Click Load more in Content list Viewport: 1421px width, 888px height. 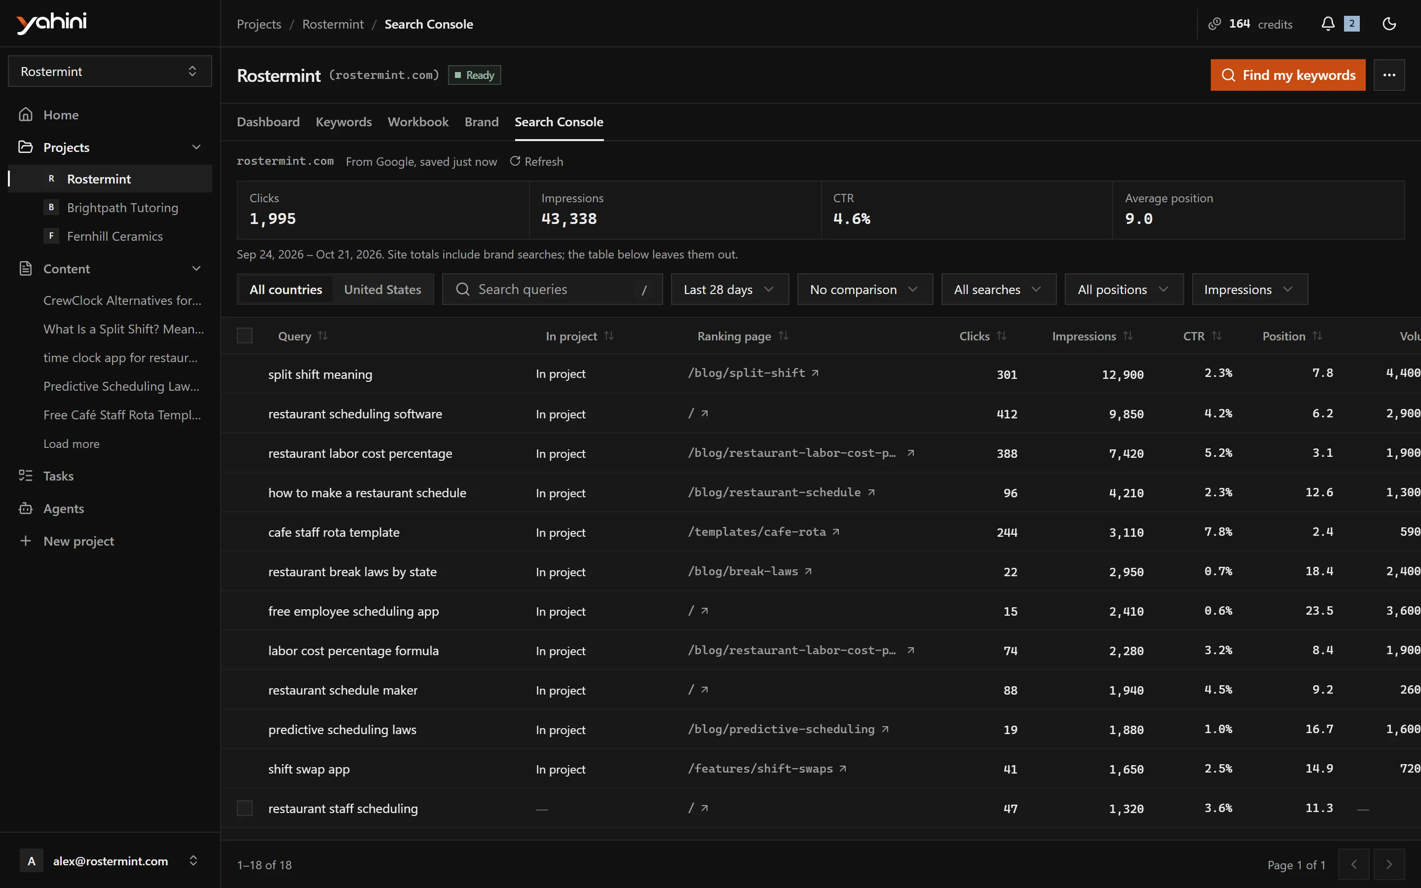pyautogui.click(x=71, y=444)
